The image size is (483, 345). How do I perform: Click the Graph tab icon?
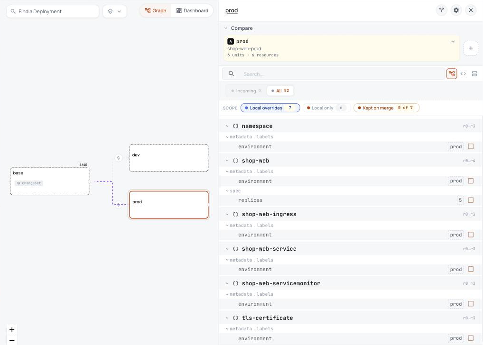coord(148,10)
